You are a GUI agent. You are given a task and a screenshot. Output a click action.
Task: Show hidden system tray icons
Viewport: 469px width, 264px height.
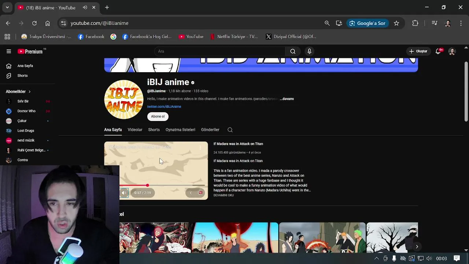point(376,258)
